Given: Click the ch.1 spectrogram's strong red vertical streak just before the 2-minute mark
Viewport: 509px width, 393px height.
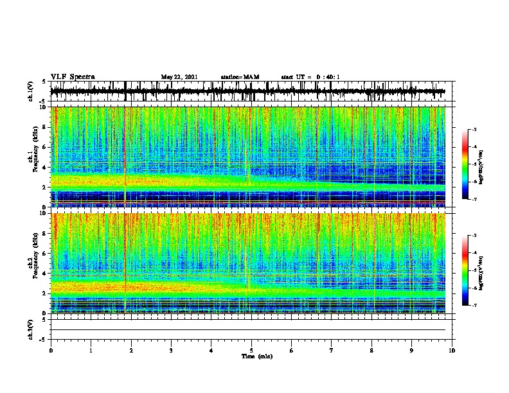Looking at the screenshot, I should point(125,157).
